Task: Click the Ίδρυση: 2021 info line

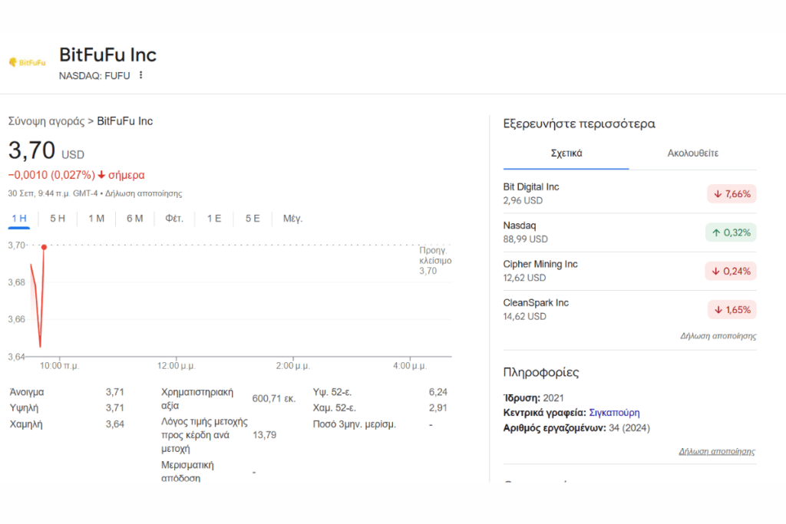Action: (533, 397)
